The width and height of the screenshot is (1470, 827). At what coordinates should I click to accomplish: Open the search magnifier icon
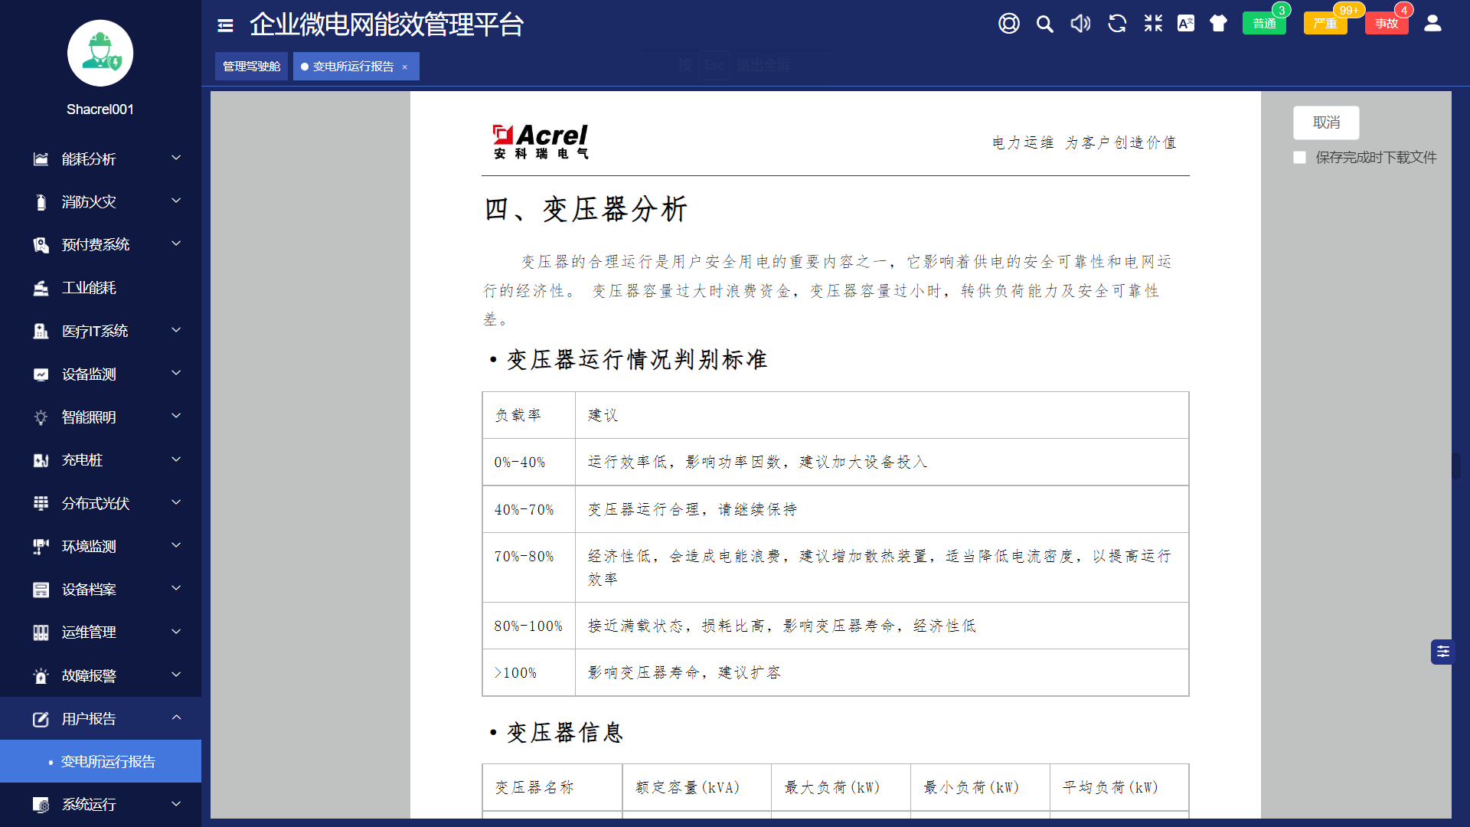[x=1044, y=24]
